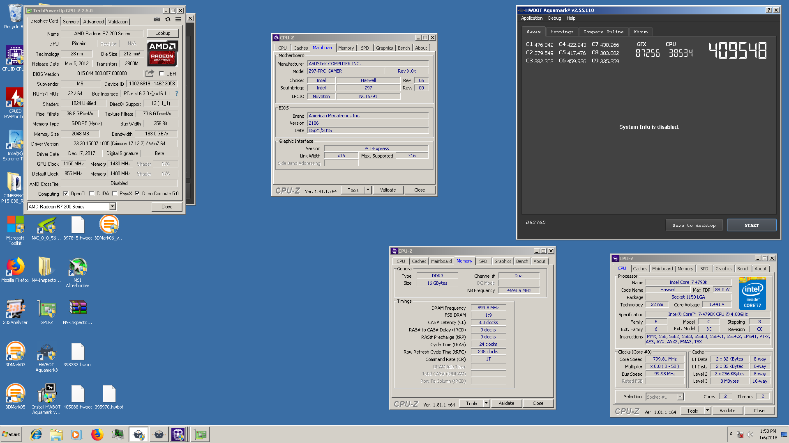This screenshot has width=789, height=443.
Task: Click the Tools button in the CPU-Z CPU window
Action: [x=692, y=411]
